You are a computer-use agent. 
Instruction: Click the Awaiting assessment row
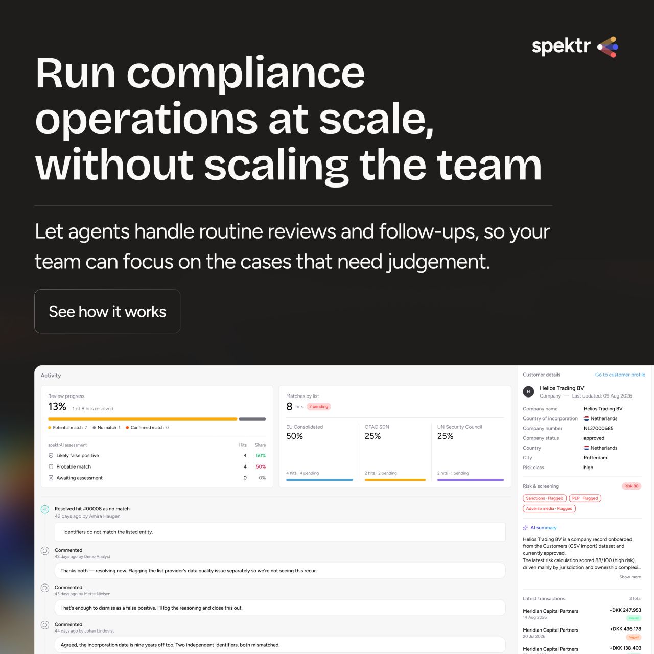point(157,478)
